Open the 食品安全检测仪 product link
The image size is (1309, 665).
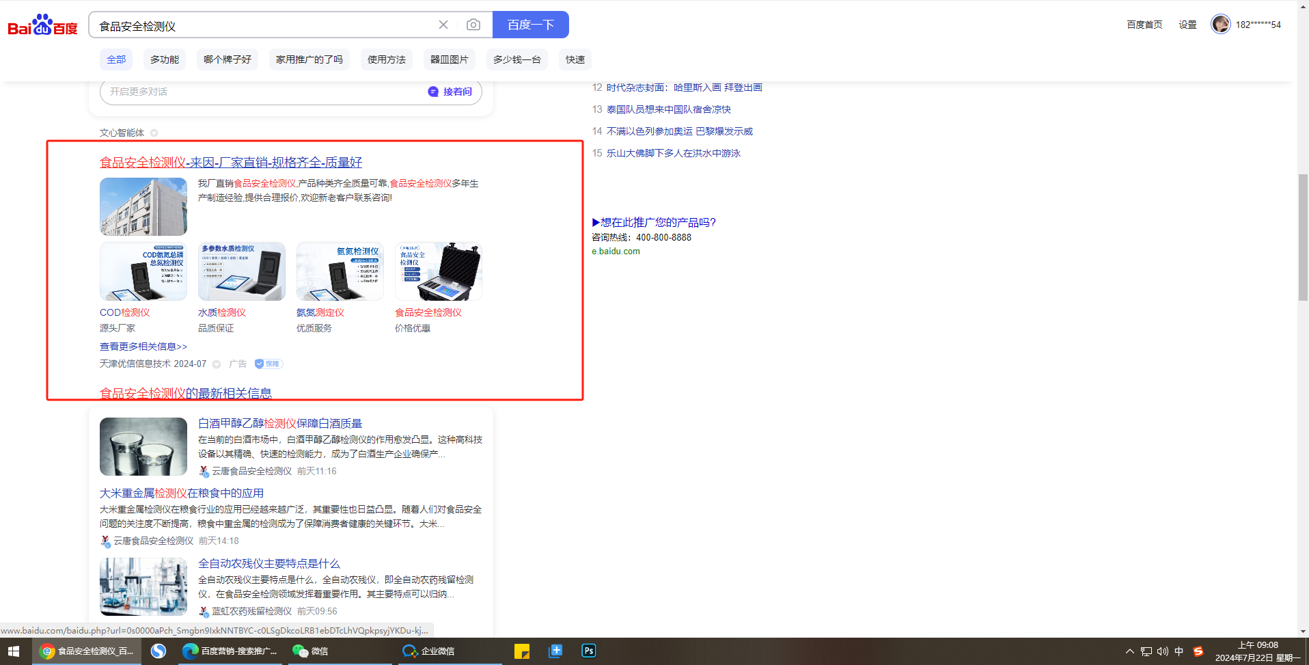[428, 312]
